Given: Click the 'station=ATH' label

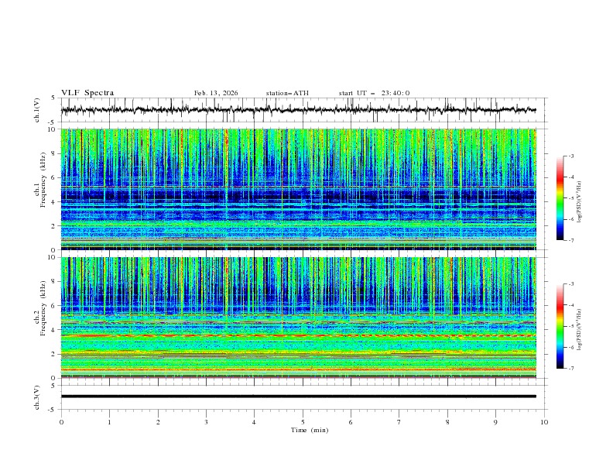Looking at the screenshot, I should [x=287, y=93].
